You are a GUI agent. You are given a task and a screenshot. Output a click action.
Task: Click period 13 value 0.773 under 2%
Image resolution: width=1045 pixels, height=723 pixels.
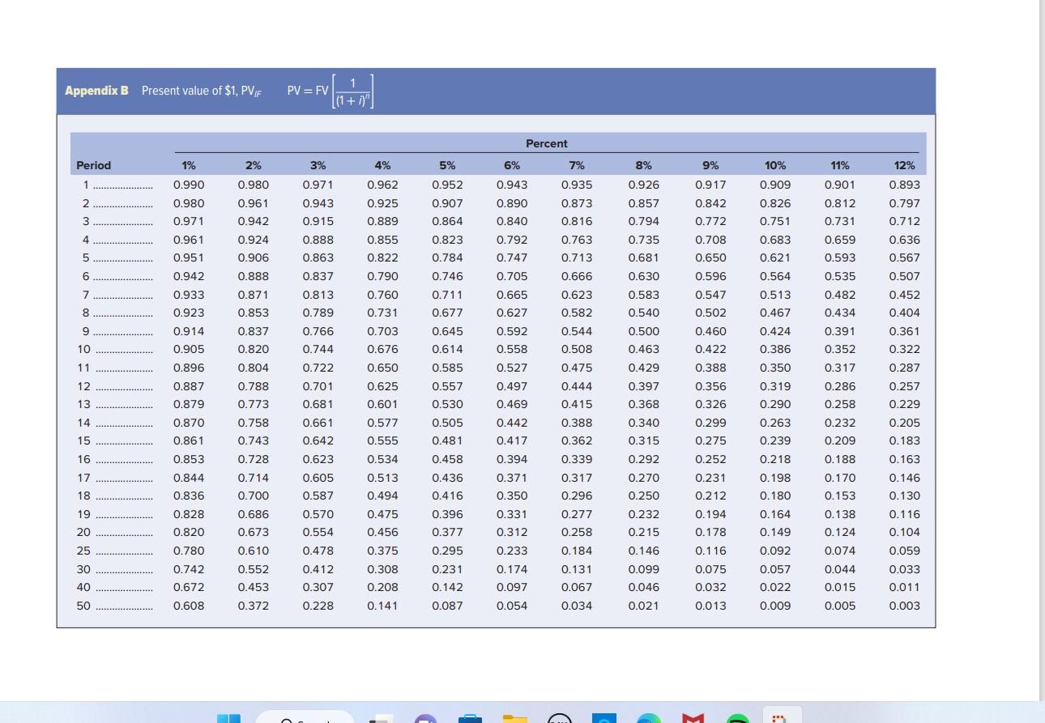[253, 404]
